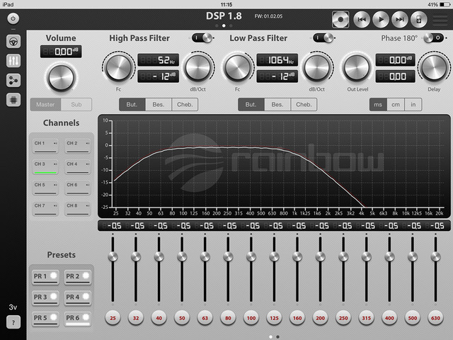Viewport: 453px width, 340px height.
Task: Click the disc record icon
Action: (x=340, y=20)
